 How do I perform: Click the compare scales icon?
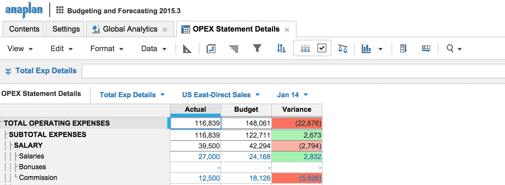[x=343, y=49]
